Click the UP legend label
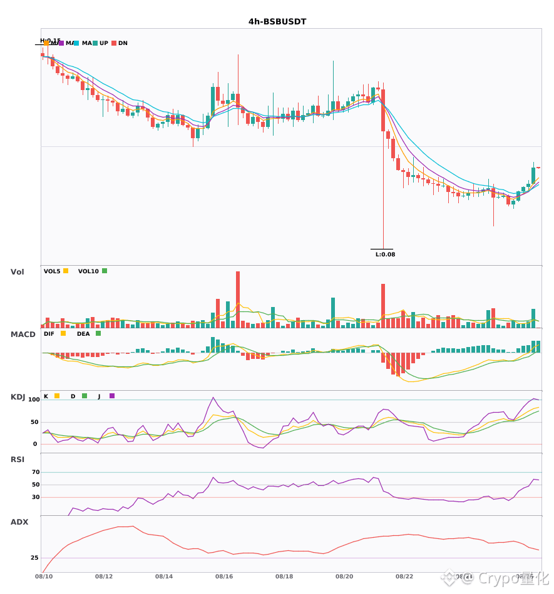This screenshot has height=594, width=554. (x=103, y=43)
